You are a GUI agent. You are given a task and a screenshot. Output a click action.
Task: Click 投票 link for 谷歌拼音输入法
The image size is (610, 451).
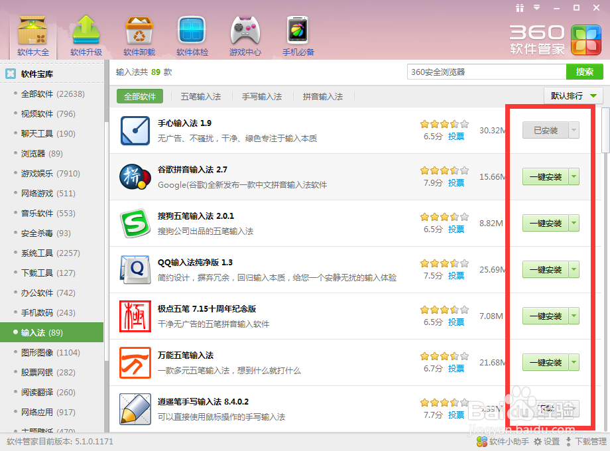point(456,182)
